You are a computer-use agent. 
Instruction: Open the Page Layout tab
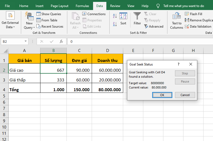coord(60,6)
